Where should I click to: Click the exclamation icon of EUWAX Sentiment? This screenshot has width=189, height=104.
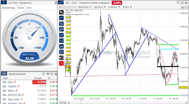(4, 3)
